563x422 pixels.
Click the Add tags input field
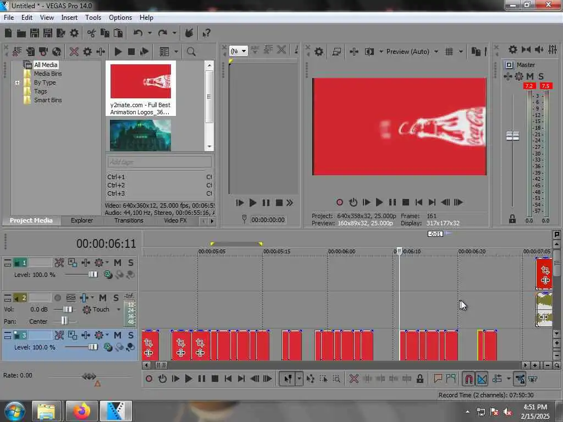click(159, 162)
